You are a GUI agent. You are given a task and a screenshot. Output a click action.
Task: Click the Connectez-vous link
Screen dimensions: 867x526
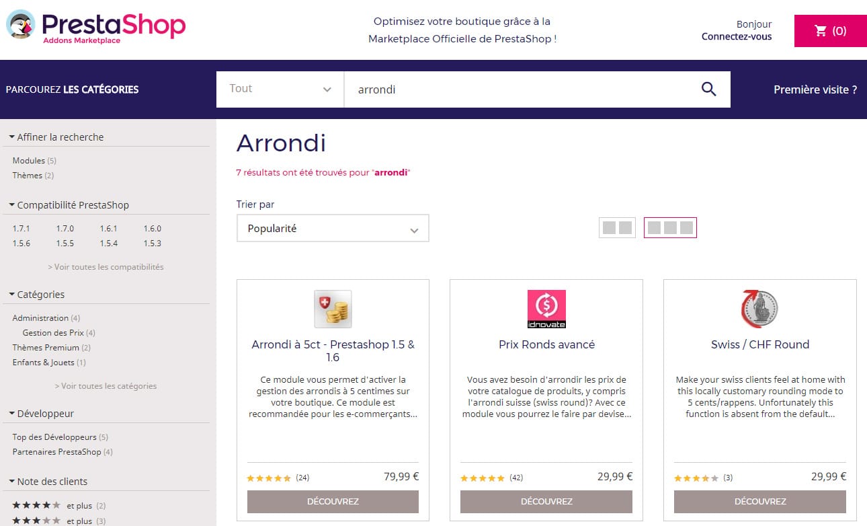pyautogui.click(x=737, y=37)
